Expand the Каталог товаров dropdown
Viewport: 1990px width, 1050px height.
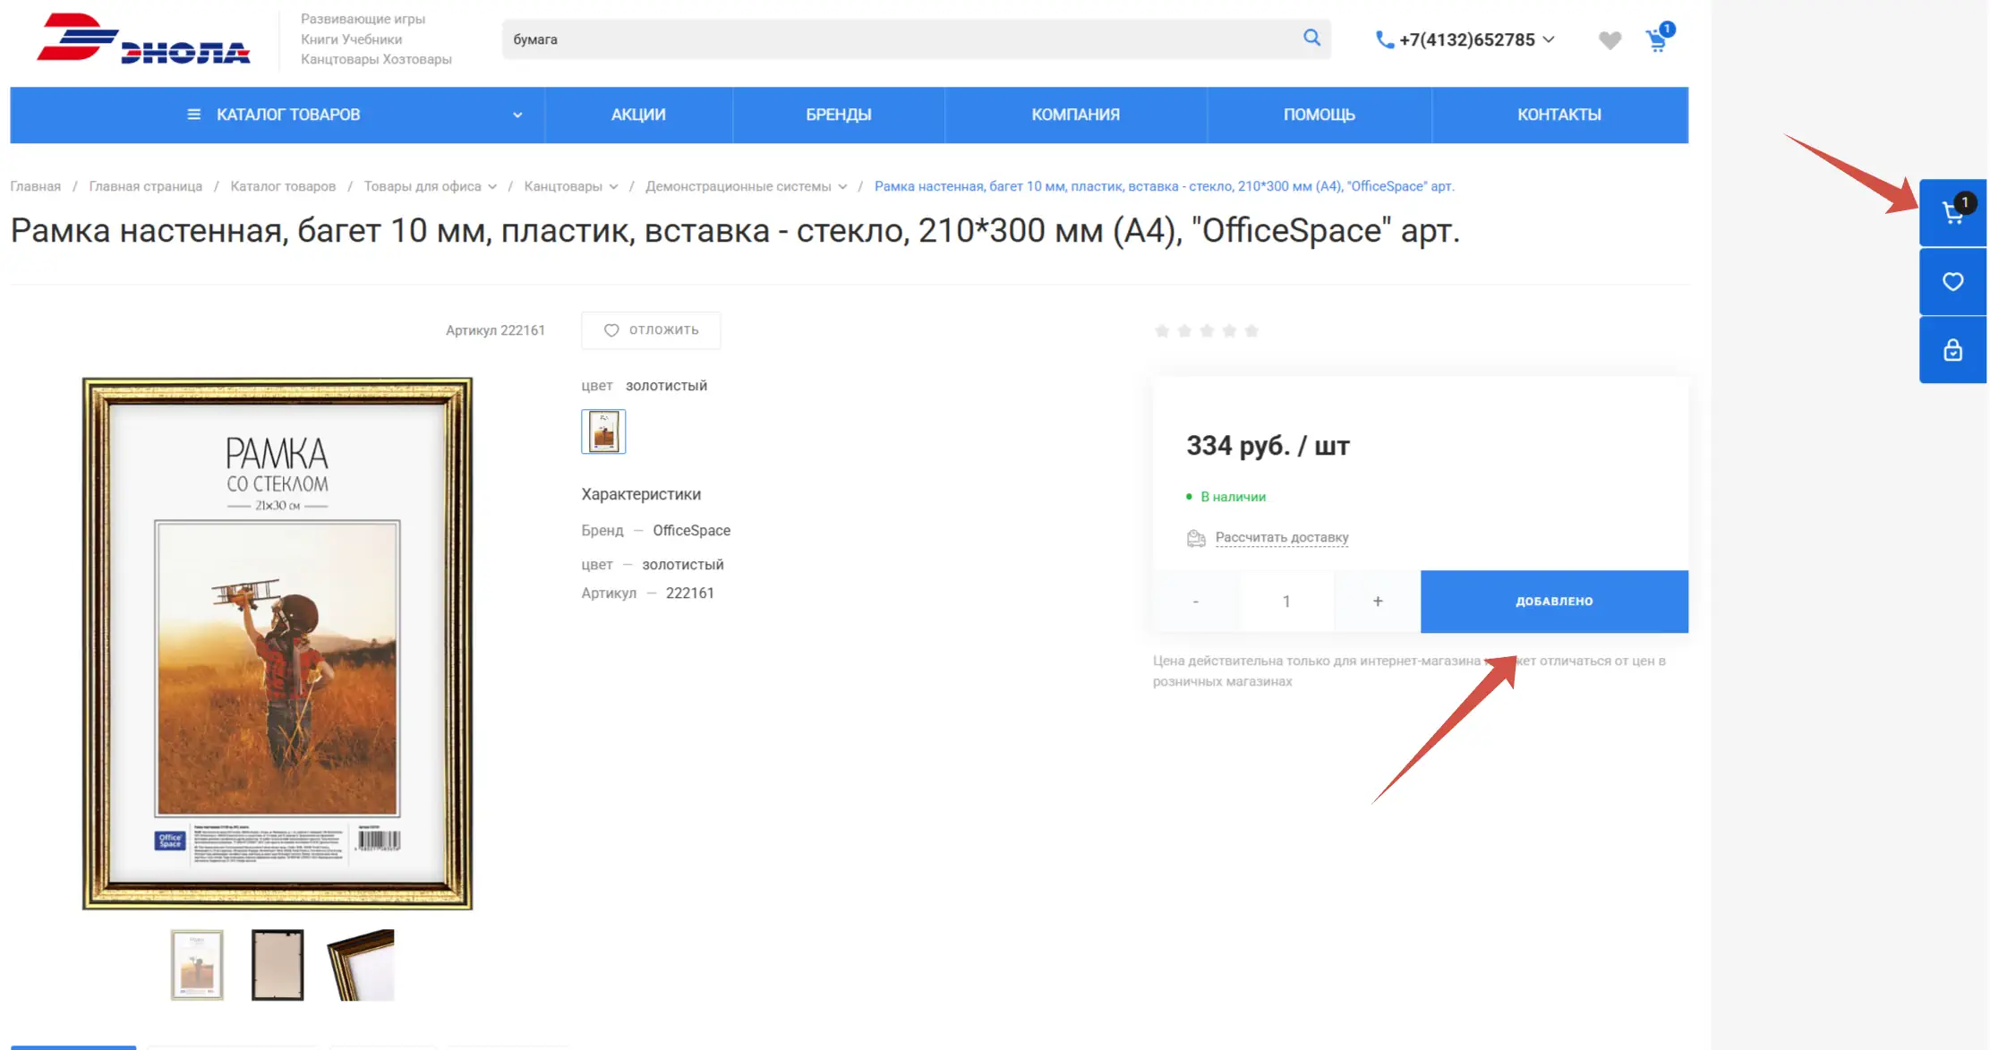(517, 115)
